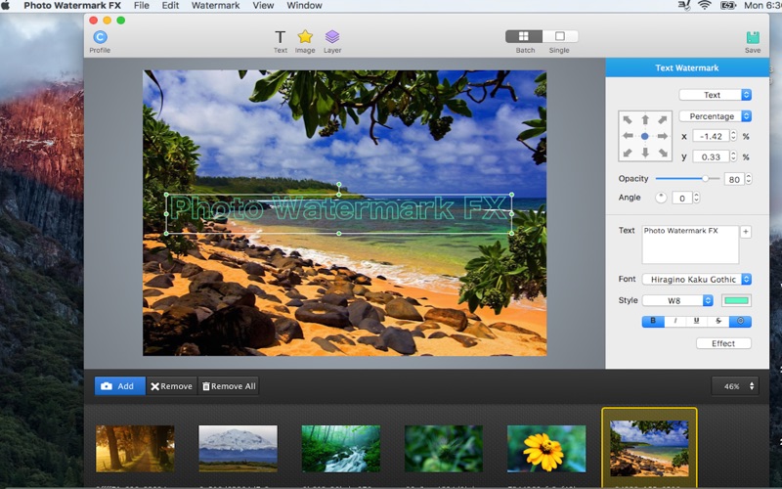Image resolution: width=782 pixels, height=489 pixels.
Task: Toggle Italic formatting
Action: click(x=674, y=322)
